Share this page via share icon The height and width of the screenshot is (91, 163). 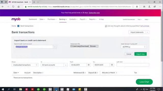pos(155,7)
